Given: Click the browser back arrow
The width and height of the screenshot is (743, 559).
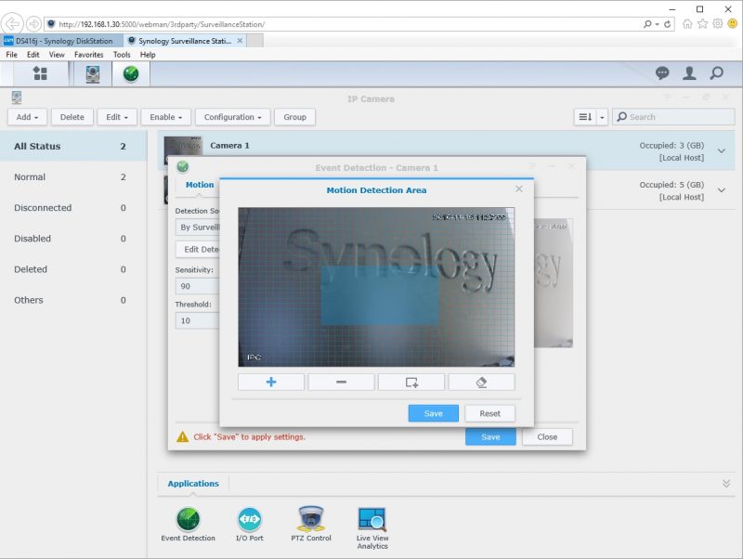Looking at the screenshot, I should click(x=13, y=24).
